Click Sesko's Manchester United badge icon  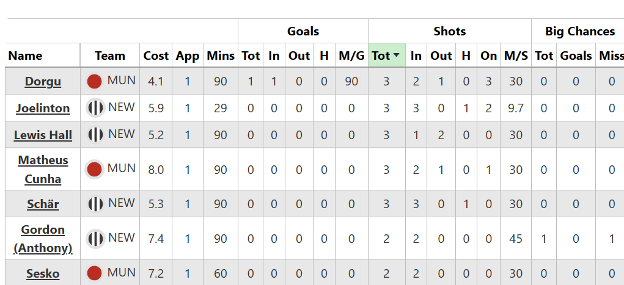pos(94,273)
